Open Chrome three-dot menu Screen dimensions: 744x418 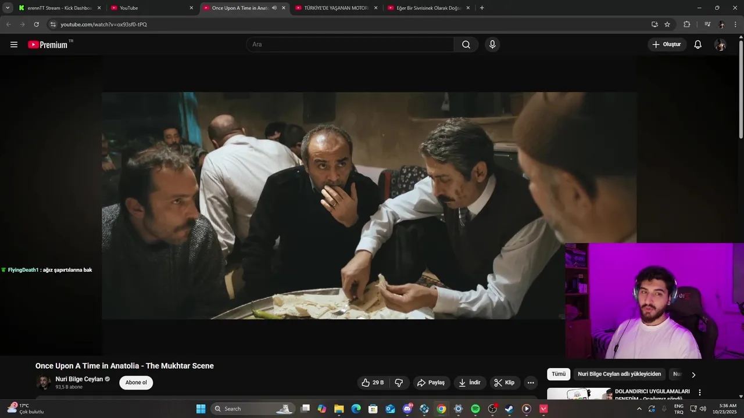[736, 24]
